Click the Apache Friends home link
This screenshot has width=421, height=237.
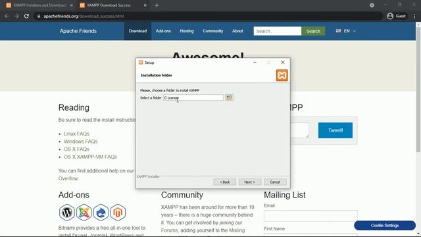point(78,31)
